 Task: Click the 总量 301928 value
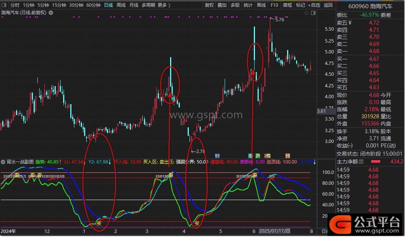coord(370,116)
